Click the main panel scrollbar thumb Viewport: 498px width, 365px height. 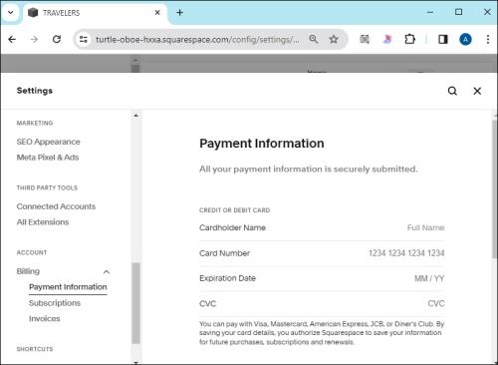pyautogui.click(x=495, y=189)
